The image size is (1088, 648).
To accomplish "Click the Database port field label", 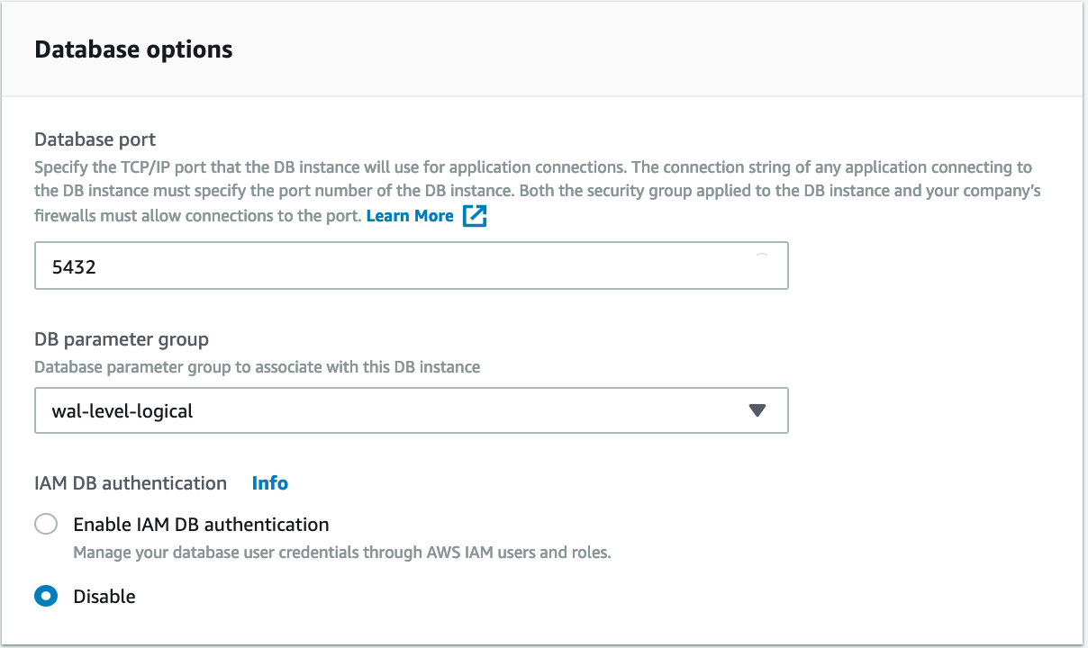I will click(x=95, y=139).
